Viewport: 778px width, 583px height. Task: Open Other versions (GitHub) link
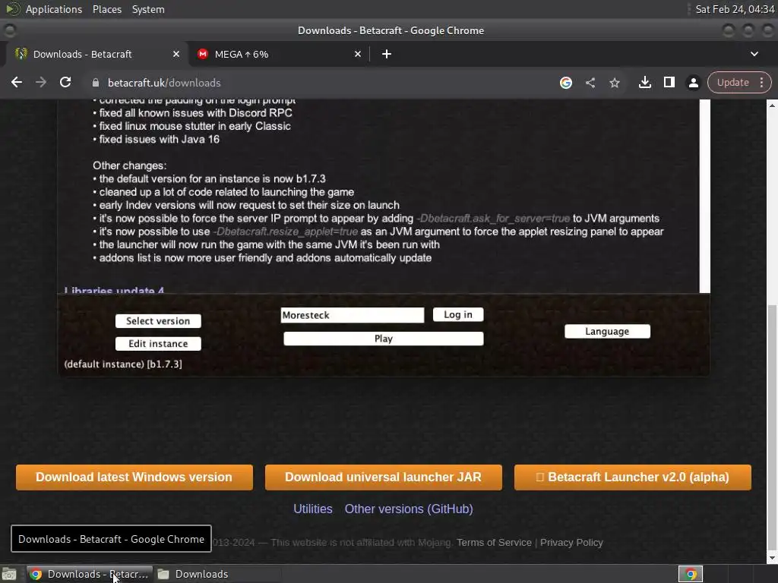(409, 509)
